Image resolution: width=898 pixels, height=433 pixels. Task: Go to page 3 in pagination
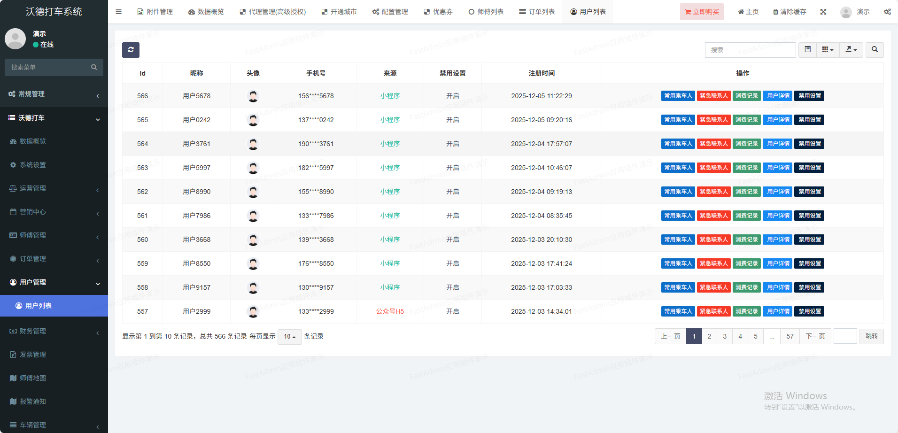point(725,336)
